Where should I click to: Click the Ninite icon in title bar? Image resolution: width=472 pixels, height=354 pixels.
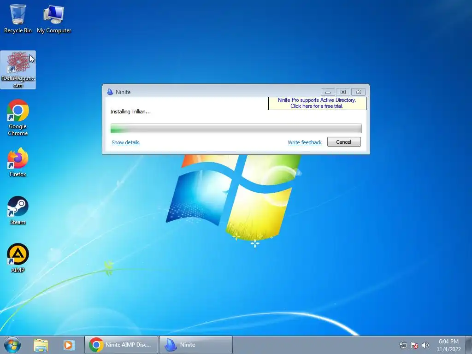(110, 92)
